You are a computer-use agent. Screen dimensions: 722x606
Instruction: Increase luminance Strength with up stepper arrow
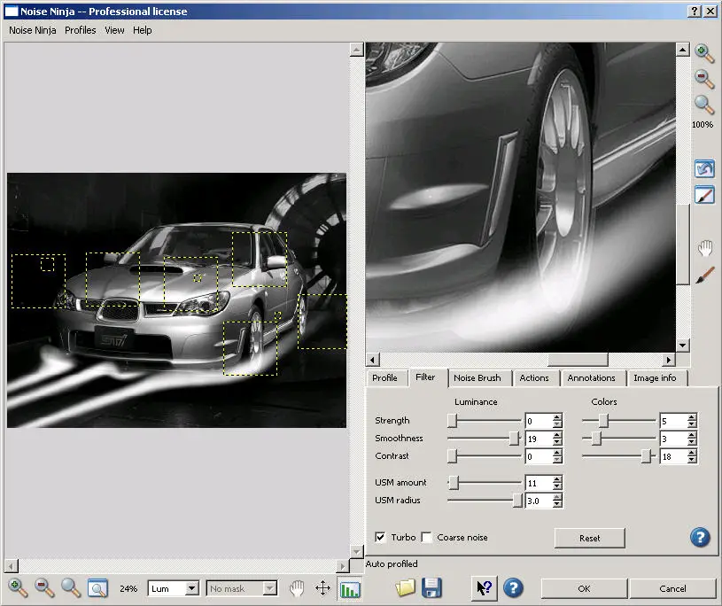pos(557,417)
